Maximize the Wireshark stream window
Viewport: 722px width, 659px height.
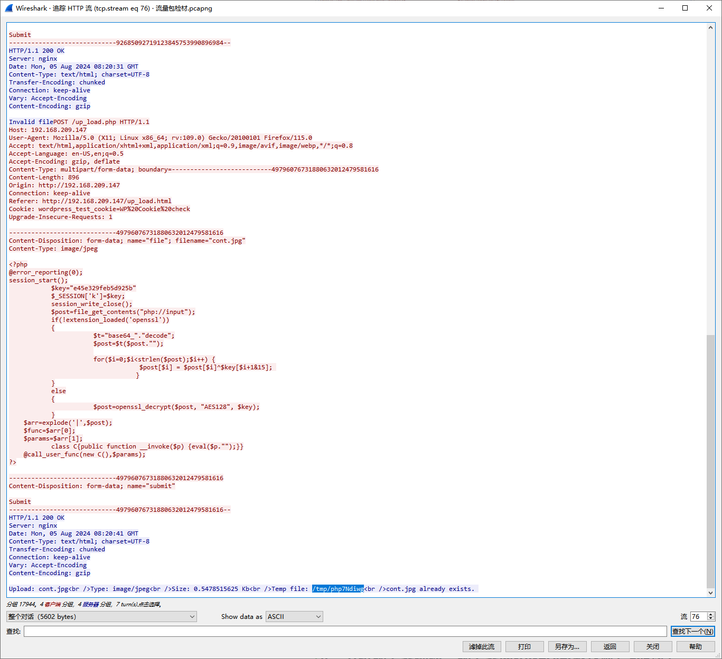click(x=685, y=8)
